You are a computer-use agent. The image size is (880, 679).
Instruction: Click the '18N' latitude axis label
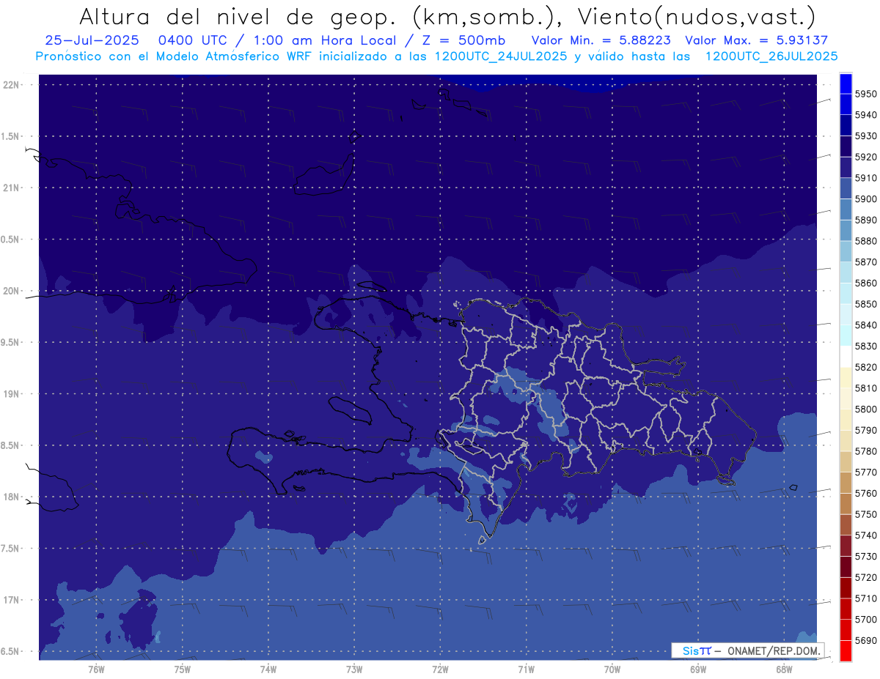pyautogui.click(x=12, y=497)
